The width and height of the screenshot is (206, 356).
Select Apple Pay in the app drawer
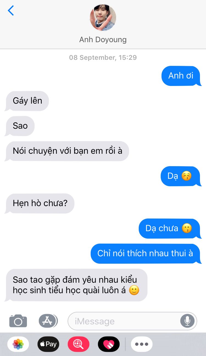[x=48, y=344]
